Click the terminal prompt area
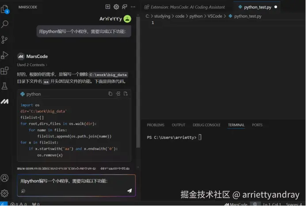 (174, 137)
